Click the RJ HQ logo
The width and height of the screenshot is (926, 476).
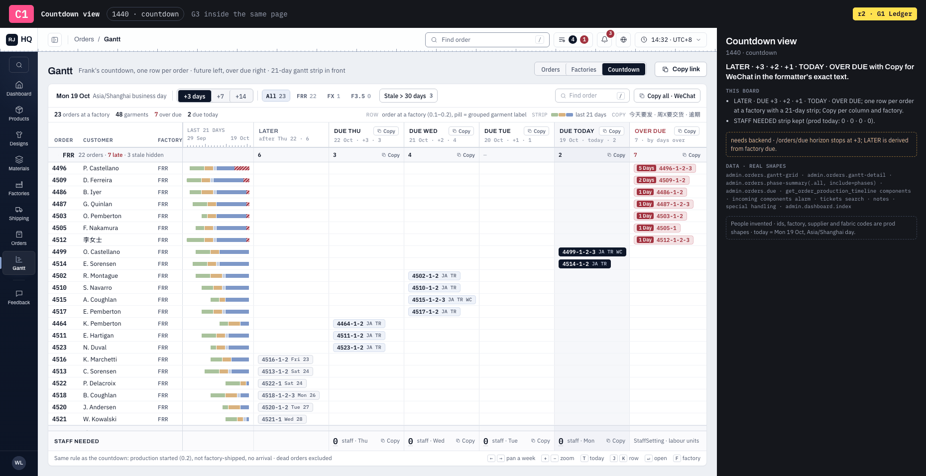coord(19,39)
